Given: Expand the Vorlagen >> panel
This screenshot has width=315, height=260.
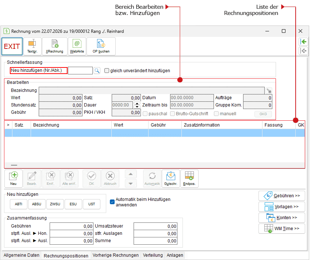Looking at the screenshot, I should (282, 207).
